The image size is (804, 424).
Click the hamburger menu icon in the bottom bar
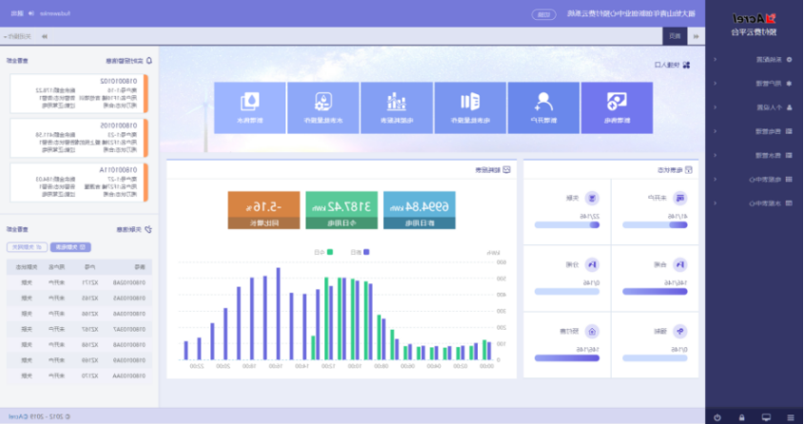(x=791, y=417)
